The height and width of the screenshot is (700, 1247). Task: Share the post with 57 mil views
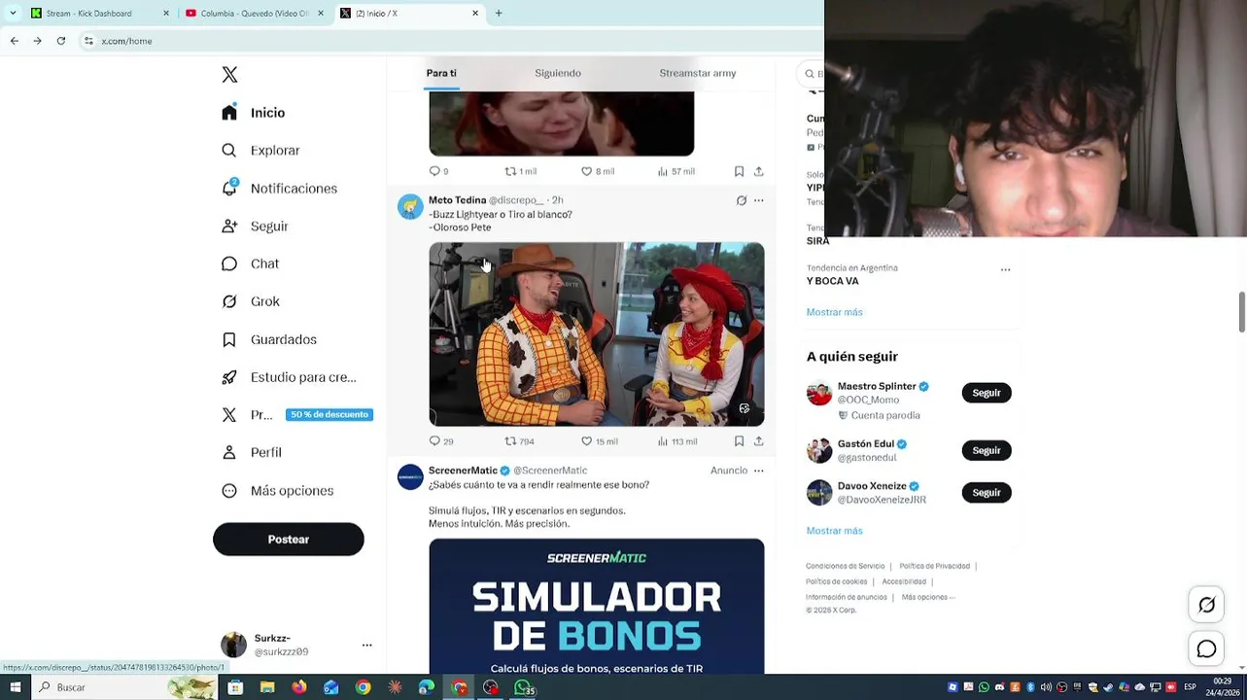tap(758, 171)
